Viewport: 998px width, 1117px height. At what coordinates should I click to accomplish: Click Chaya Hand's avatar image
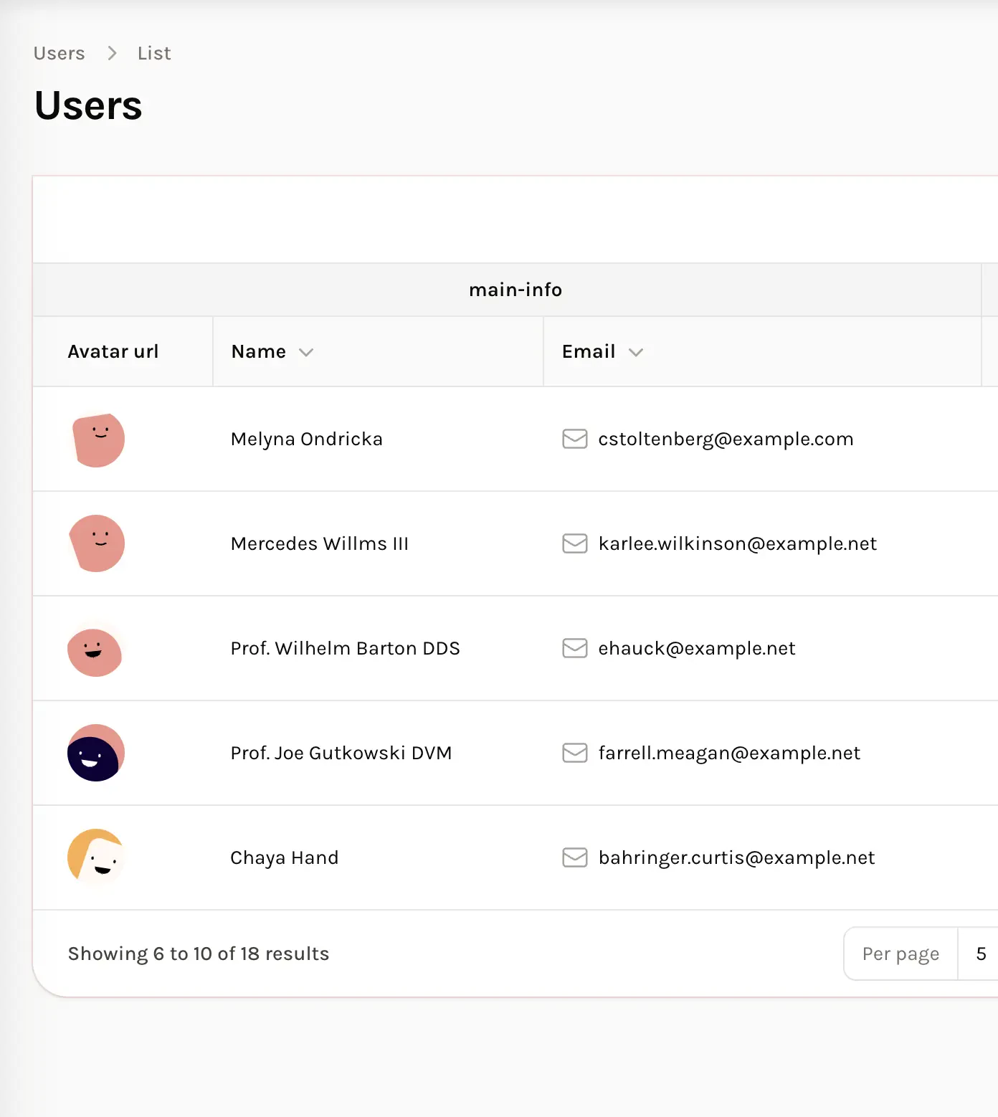(x=96, y=857)
